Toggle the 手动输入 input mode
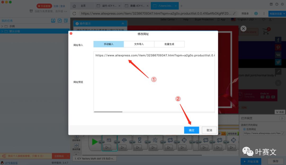286x165 pixels. (x=108, y=44)
